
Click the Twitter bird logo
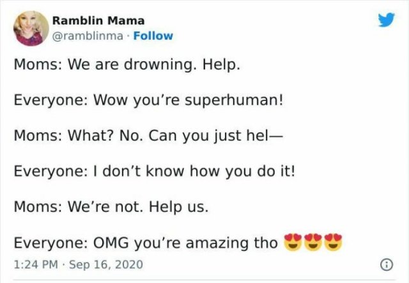click(x=387, y=20)
